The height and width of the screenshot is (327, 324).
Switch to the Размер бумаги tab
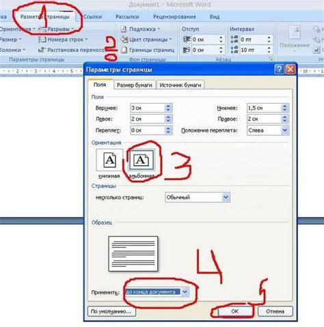(x=135, y=85)
